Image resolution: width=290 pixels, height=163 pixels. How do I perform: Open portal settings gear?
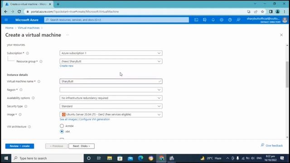click(x=222, y=20)
